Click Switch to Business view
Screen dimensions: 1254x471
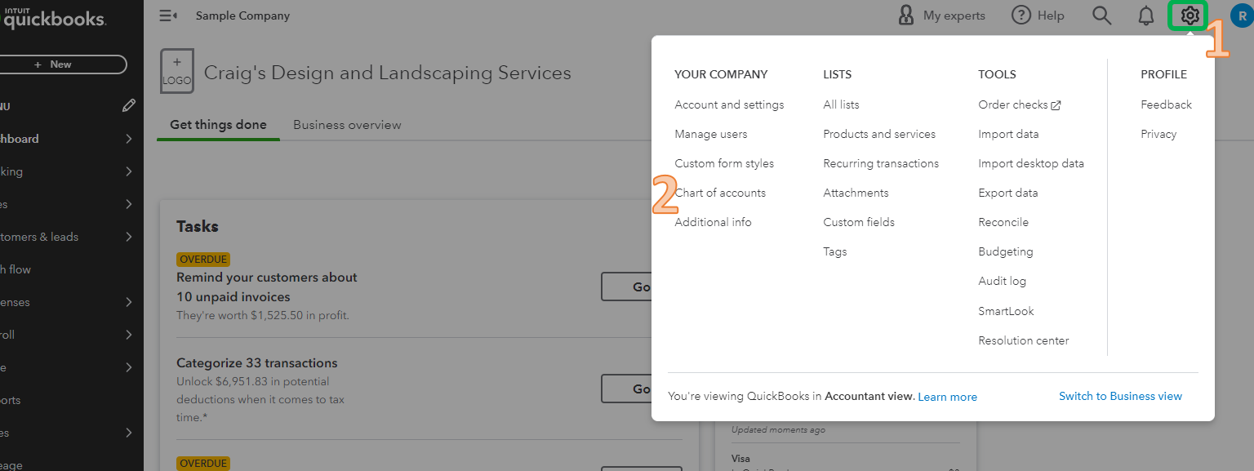click(x=1120, y=396)
